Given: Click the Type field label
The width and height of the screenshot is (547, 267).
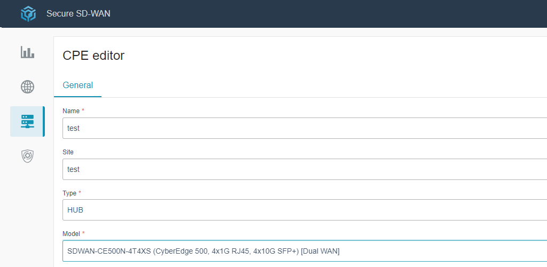Looking at the screenshot, I should tap(70, 193).
